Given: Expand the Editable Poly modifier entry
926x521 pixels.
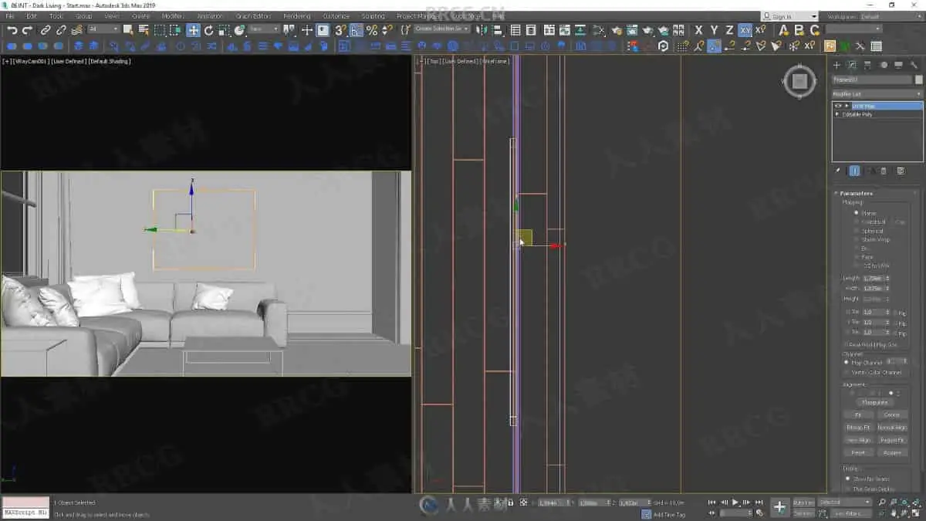Looking at the screenshot, I should tap(838, 114).
